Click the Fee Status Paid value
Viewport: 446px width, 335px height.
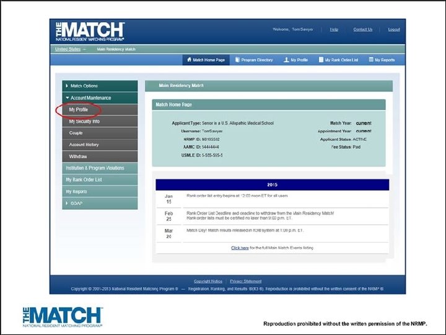coord(356,147)
